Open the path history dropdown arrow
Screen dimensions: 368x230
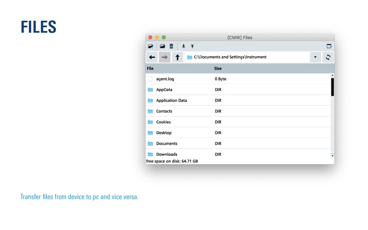[x=315, y=57]
